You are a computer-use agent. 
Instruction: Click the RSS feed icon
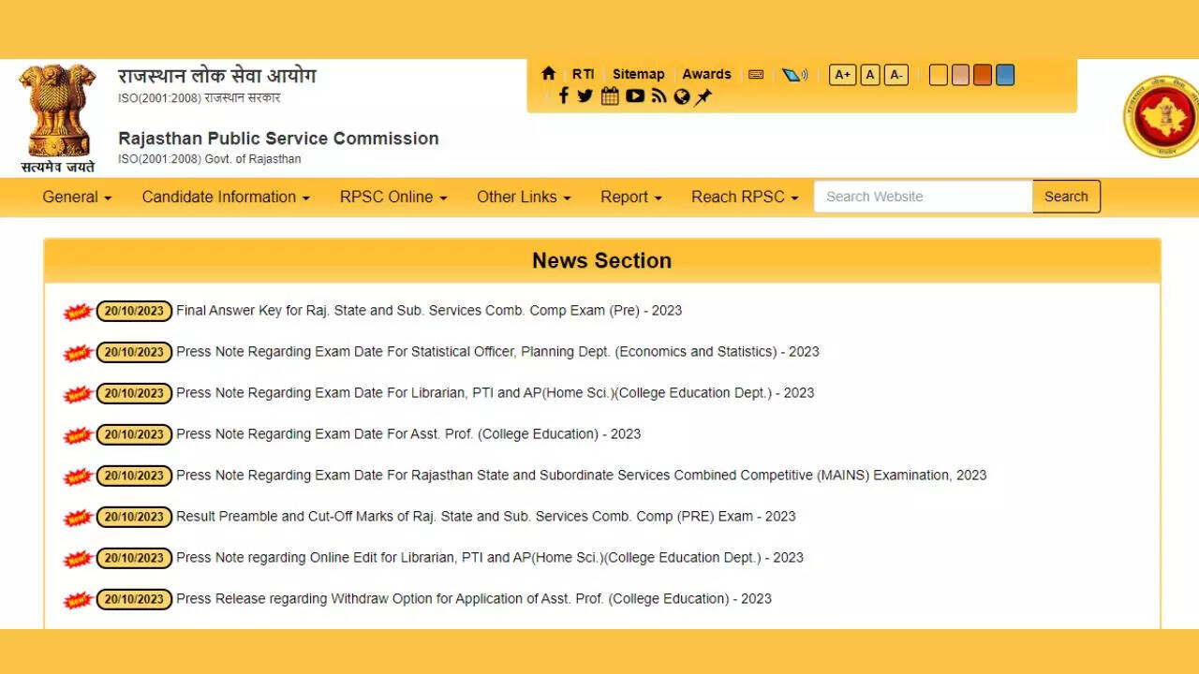(x=659, y=95)
